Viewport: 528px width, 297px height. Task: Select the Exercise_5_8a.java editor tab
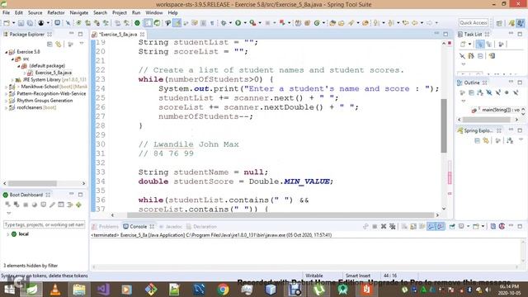point(118,35)
